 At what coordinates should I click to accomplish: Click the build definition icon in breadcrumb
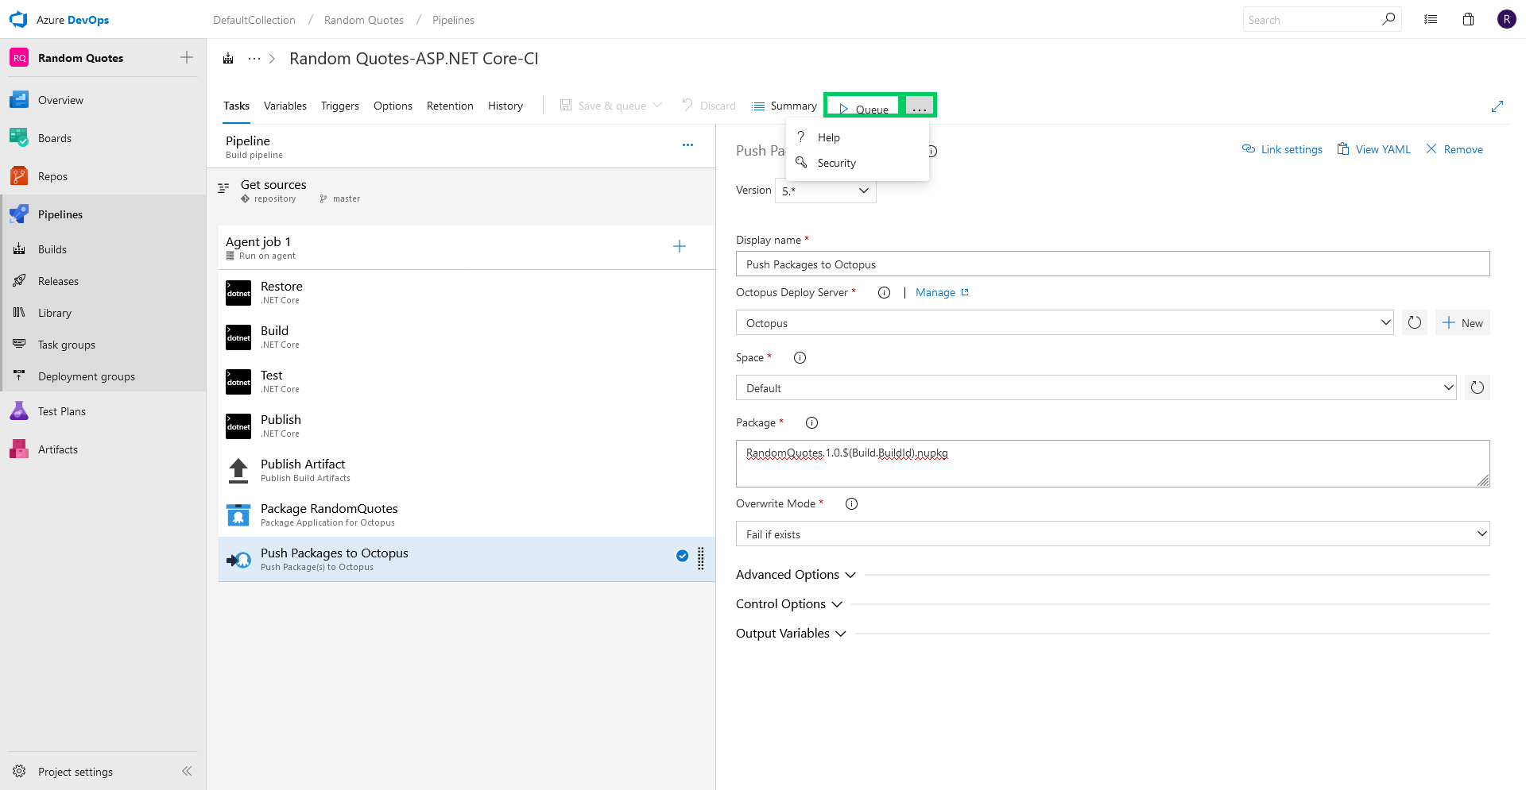[x=228, y=58]
